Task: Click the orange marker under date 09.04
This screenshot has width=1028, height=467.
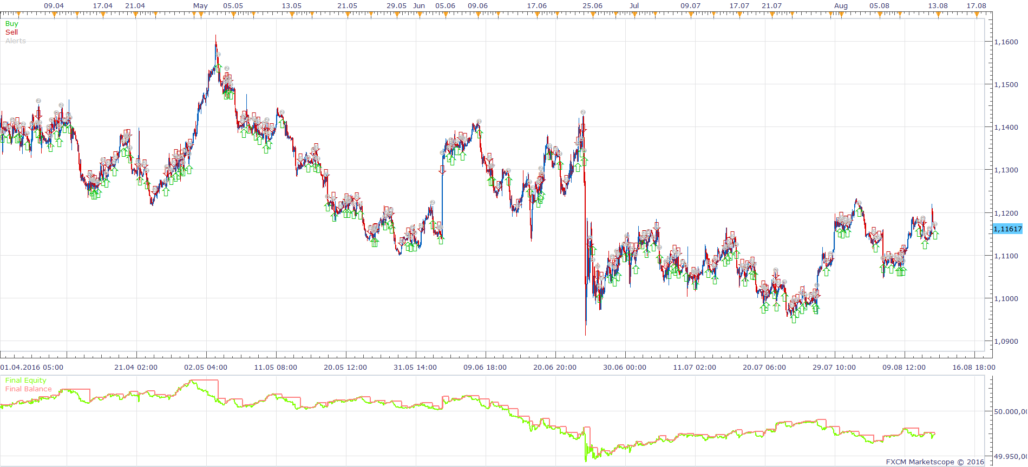Action: tap(54, 15)
